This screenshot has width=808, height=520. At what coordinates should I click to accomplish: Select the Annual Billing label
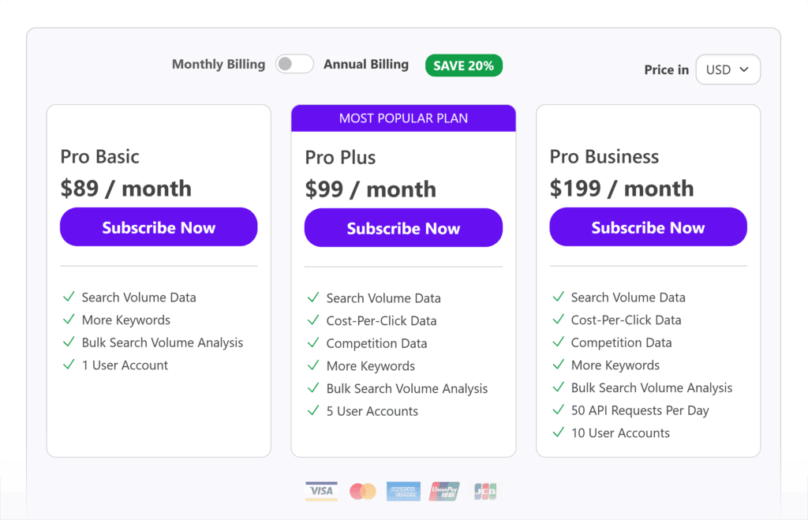pyautogui.click(x=366, y=65)
